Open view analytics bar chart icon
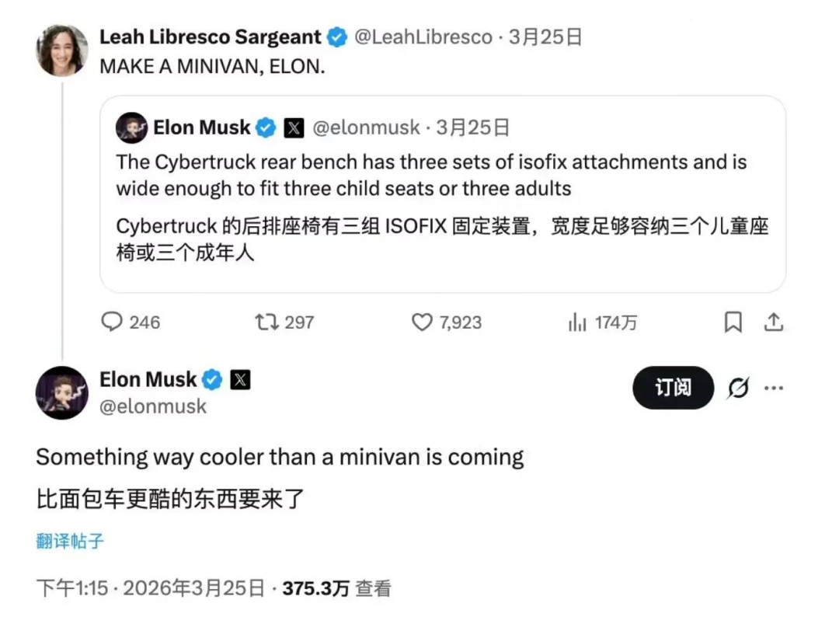The height and width of the screenshot is (631, 839). [x=577, y=322]
